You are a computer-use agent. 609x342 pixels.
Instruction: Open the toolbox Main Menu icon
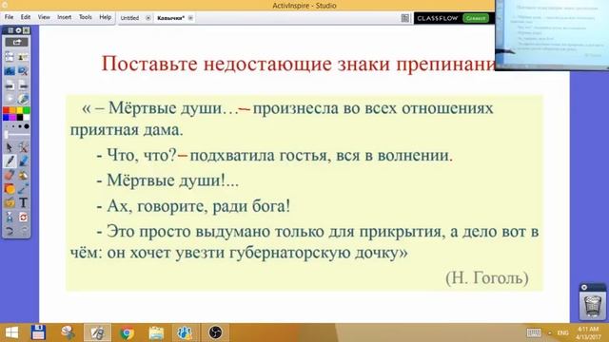click(x=10, y=30)
